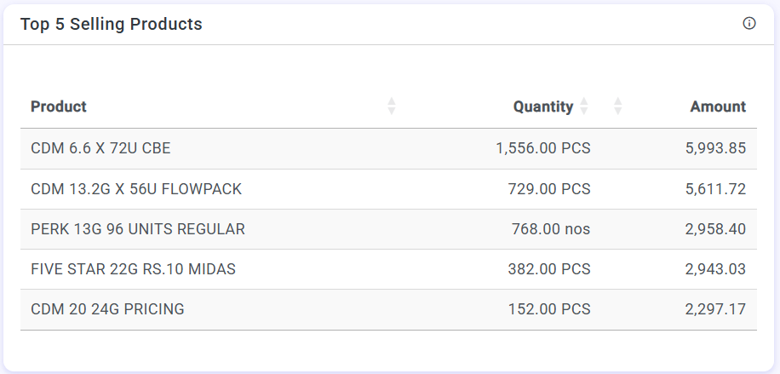Viewport: 780px width, 374px height.
Task: Click the Amount column header text
Action: [x=718, y=106]
